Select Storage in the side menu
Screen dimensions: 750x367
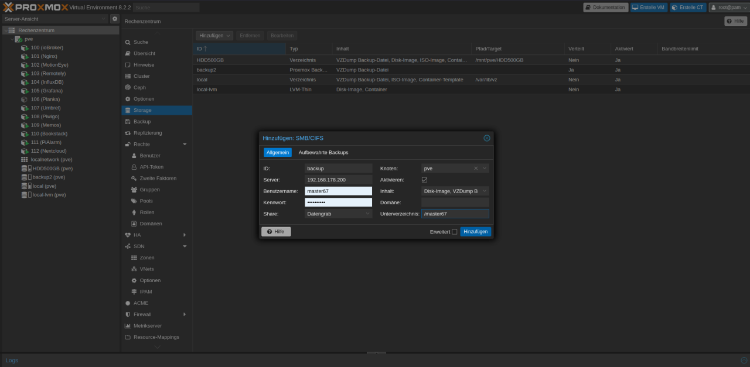[x=156, y=110]
